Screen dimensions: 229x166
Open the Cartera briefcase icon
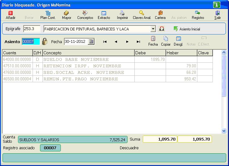[x=160, y=13]
